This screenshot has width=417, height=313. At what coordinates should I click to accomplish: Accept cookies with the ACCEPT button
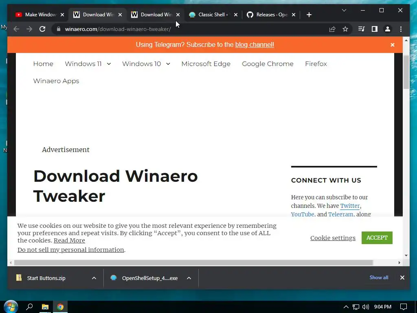tap(377, 238)
